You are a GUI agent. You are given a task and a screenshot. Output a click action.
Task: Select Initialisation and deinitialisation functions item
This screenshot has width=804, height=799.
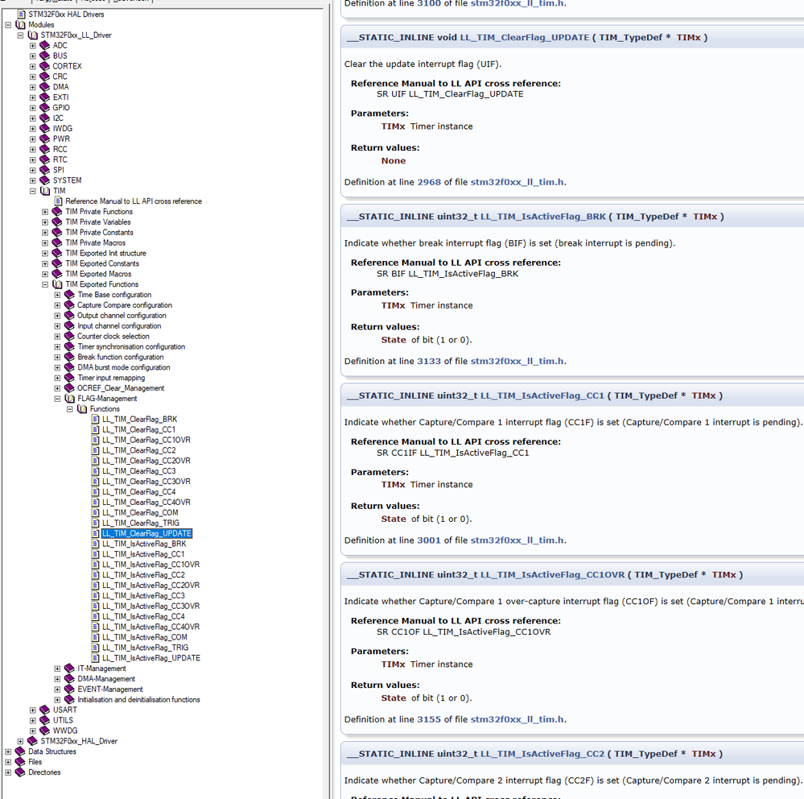pyautogui.click(x=139, y=699)
